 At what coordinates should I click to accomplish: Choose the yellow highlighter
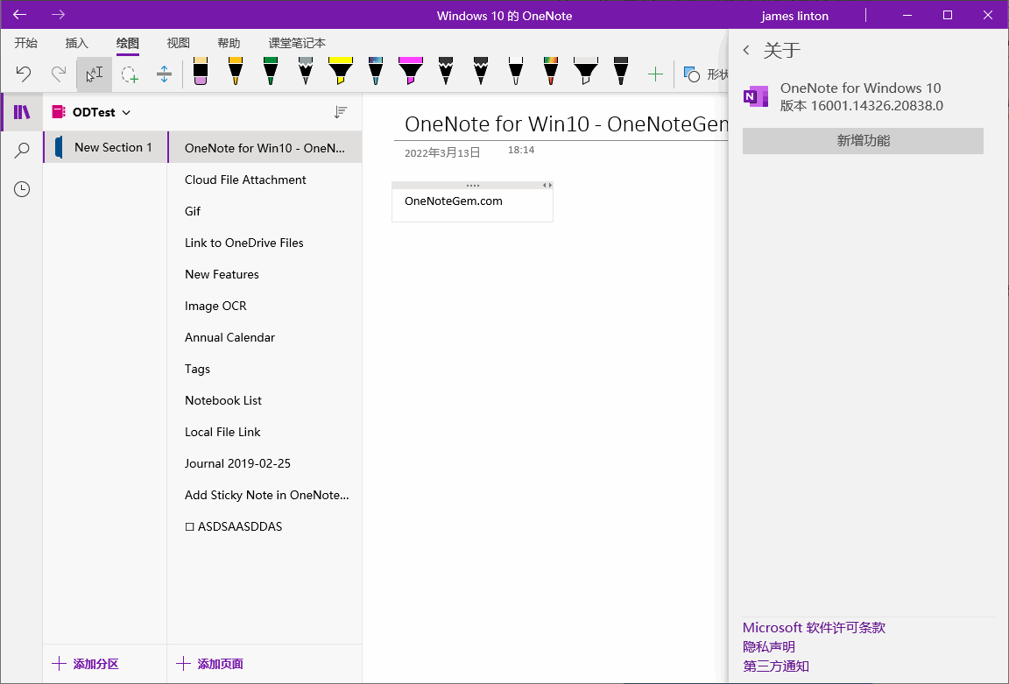pos(341,71)
